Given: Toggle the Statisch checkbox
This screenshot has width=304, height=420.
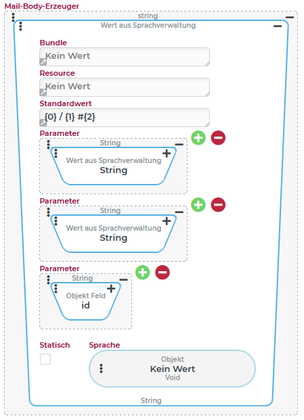Looking at the screenshot, I should pos(45,359).
